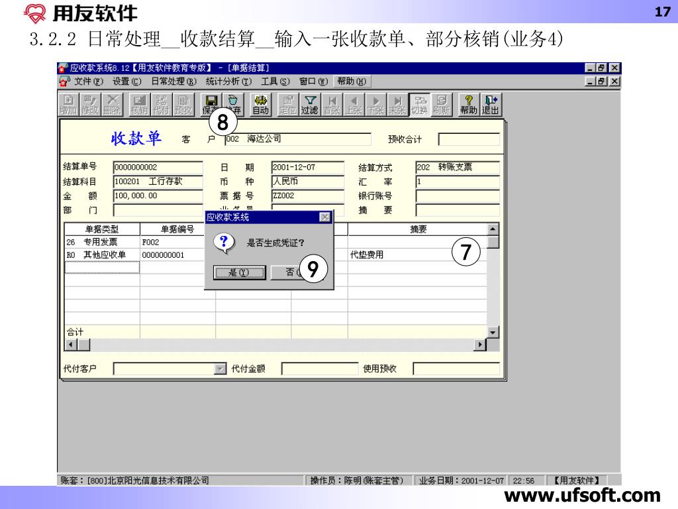
Task: Click the '代垫费用' cell in 摘要 column
Action: point(417,255)
